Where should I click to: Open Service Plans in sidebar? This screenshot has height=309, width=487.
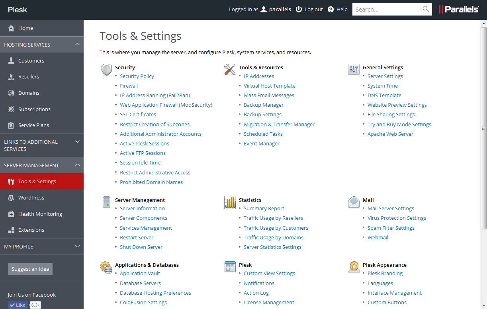tap(42, 125)
